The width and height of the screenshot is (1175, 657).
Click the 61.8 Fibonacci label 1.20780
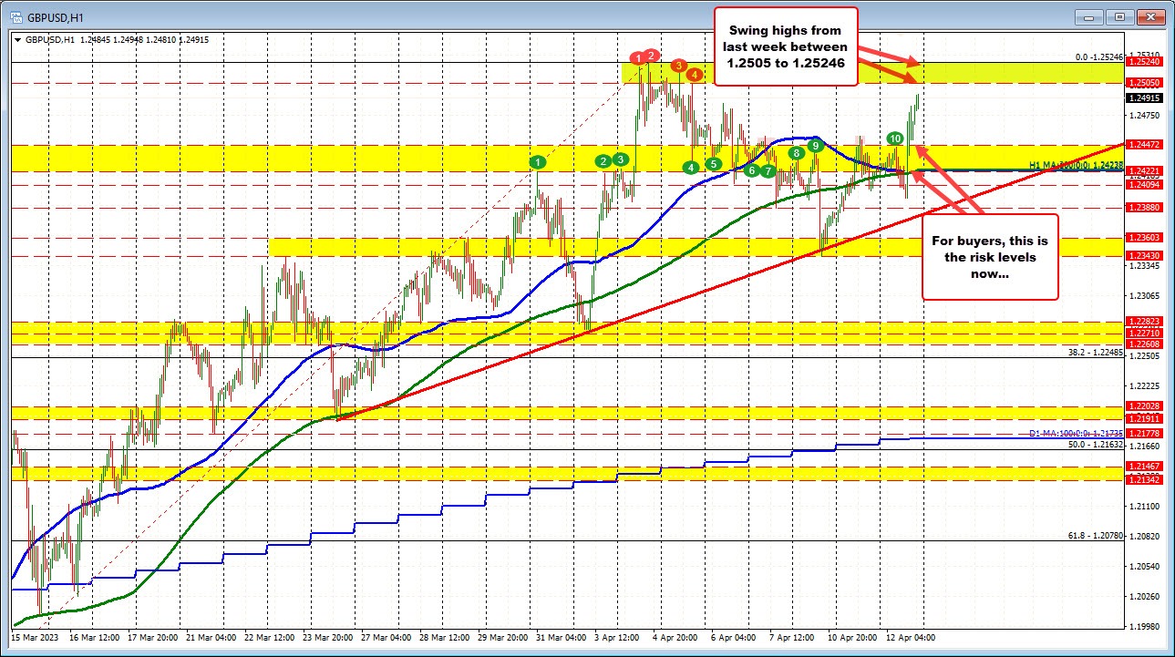(1094, 533)
